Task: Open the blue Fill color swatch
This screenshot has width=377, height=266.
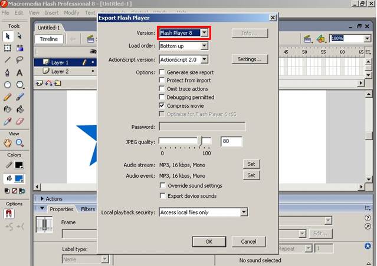Action: [x=19, y=179]
